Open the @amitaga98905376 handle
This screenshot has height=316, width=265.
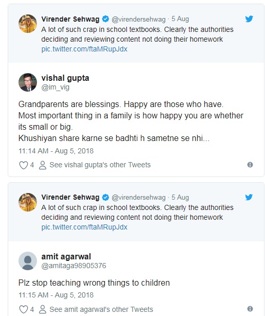[73, 266]
